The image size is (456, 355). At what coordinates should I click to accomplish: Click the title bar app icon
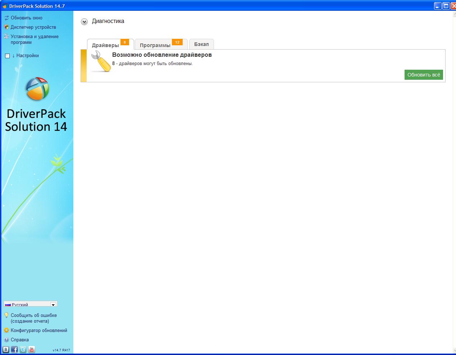pos(5,6)
